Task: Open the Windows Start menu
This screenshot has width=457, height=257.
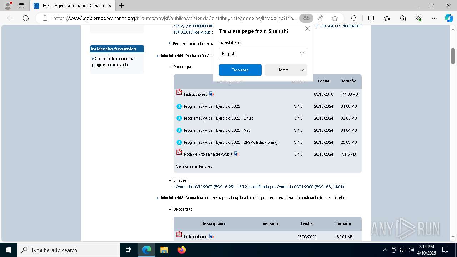Action: coord(9,250)
